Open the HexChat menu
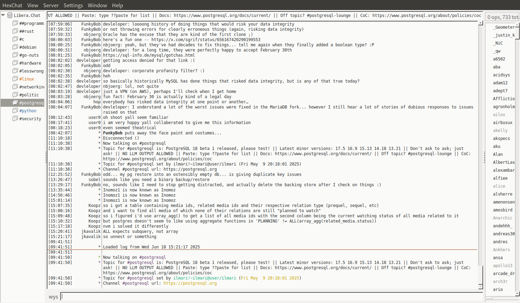520x303 pixels. click(12, 5)
